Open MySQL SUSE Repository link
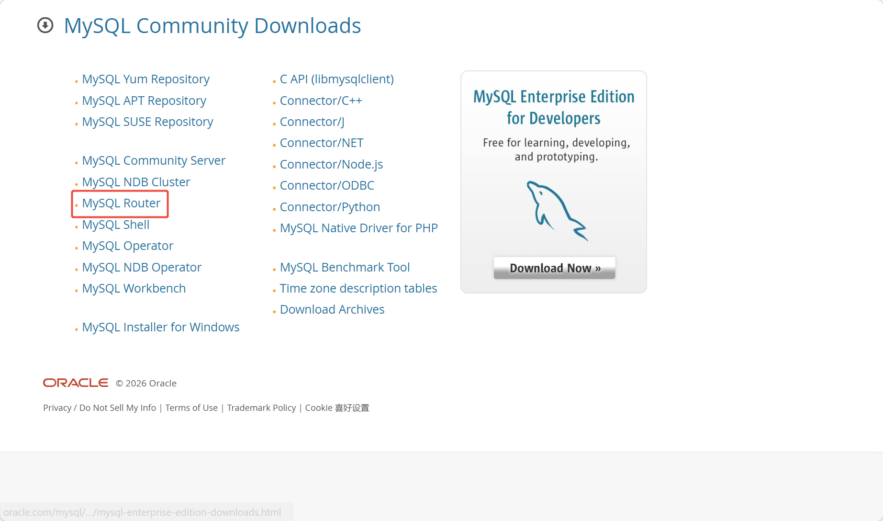This screenshot has width=883, height=521. click(x=147, y=122)
